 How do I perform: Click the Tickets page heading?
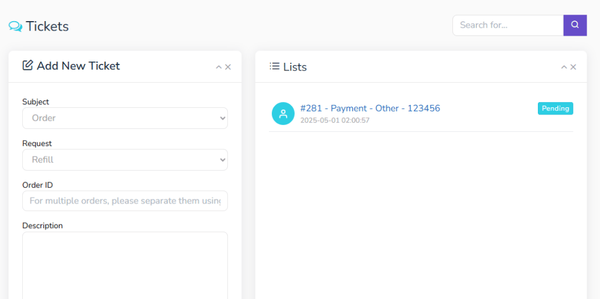pyautogui.click(x=47, y=26)
